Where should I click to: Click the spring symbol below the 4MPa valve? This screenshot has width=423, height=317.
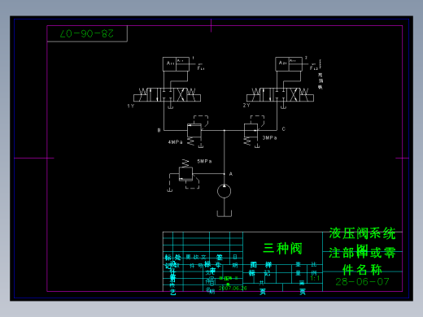tap(191, 141)
